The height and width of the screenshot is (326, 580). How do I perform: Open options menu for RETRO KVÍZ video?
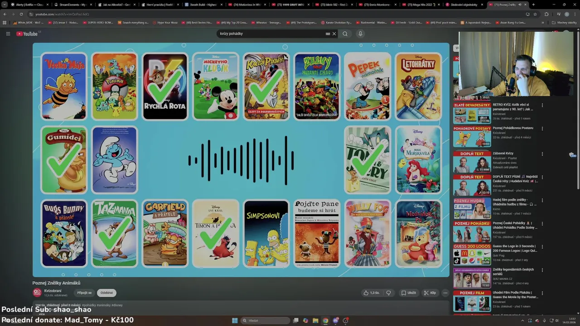click(542, 105)
